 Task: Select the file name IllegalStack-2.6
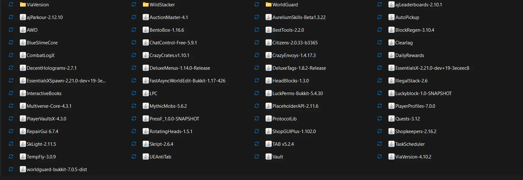pyautogui.click(x=411, y=81)
